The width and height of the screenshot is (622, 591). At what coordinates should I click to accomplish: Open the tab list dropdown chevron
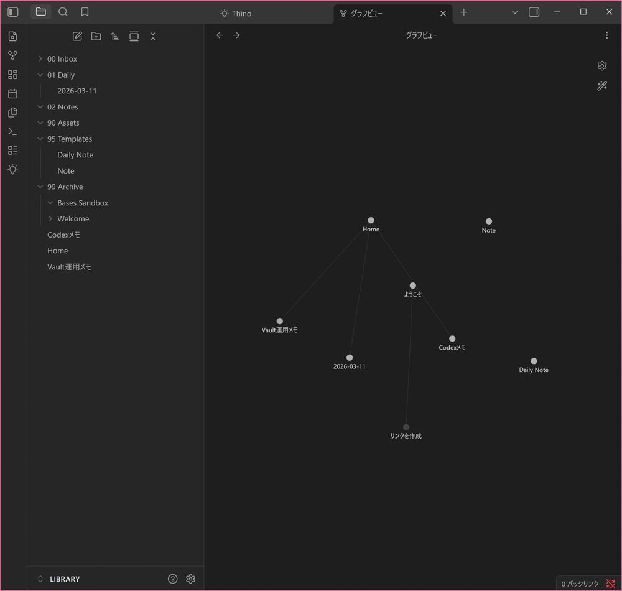click(x=514, y=12)
